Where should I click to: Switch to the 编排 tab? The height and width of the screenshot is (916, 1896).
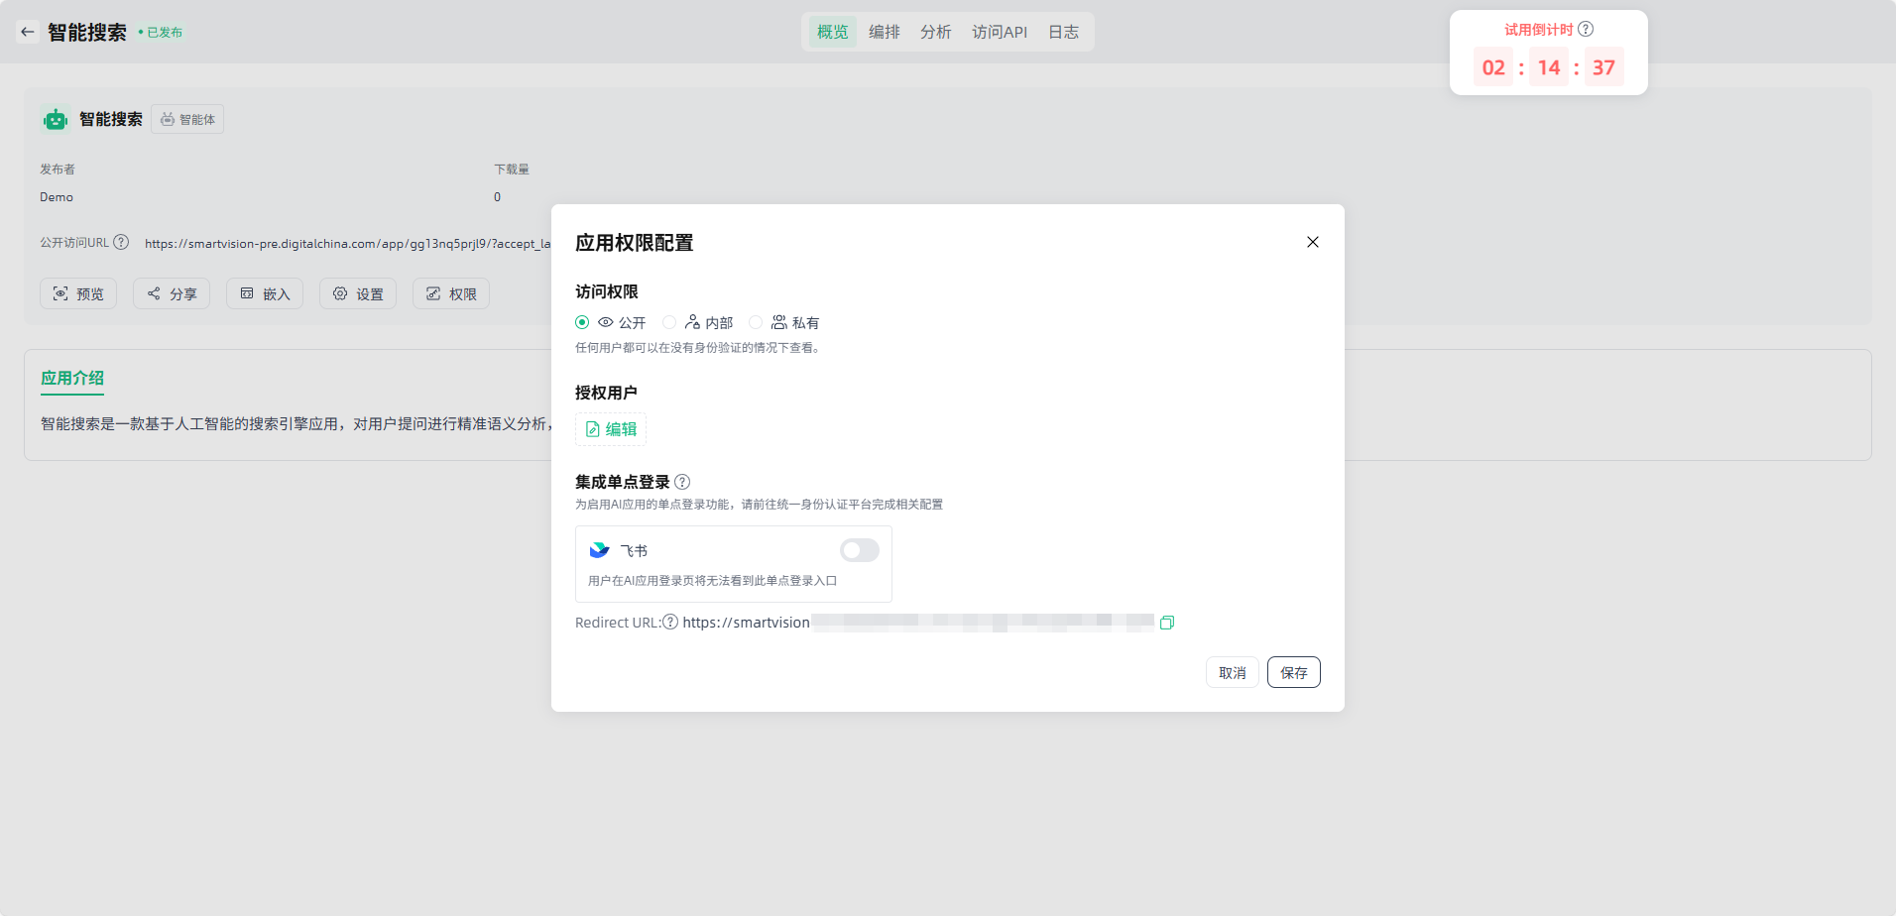pyautogui.click(x=884, y=32)
